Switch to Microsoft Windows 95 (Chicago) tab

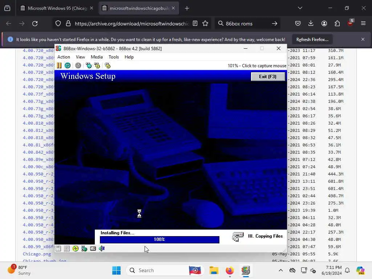(57, 8)
